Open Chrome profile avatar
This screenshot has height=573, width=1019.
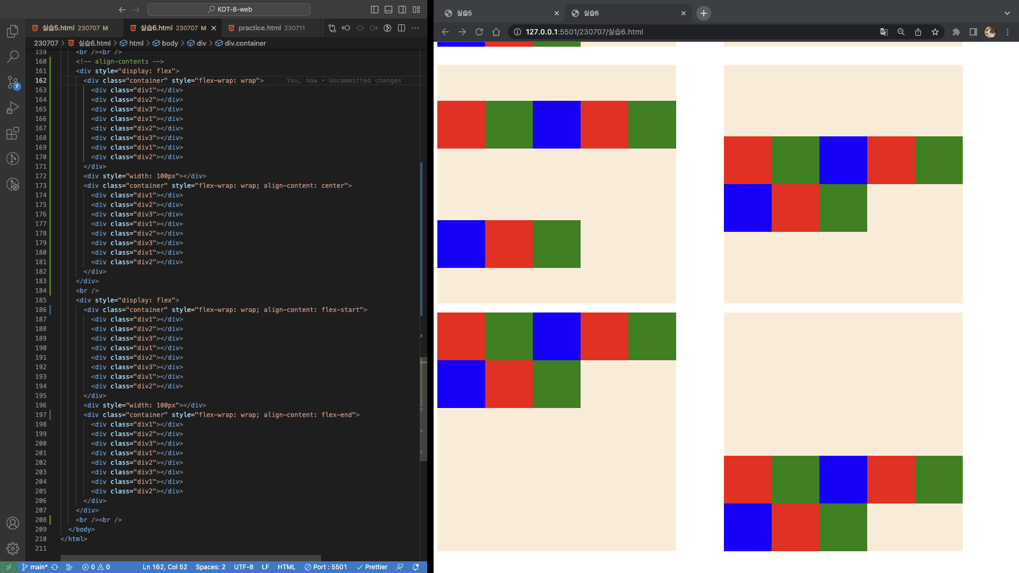coord(990,32)
